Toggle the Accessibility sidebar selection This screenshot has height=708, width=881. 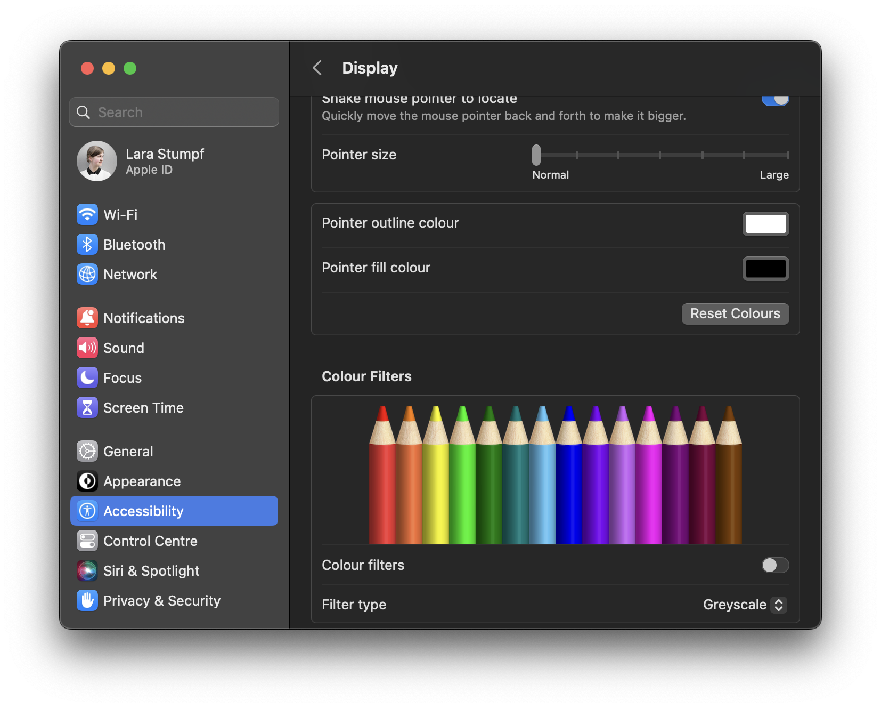coord(143,511)
